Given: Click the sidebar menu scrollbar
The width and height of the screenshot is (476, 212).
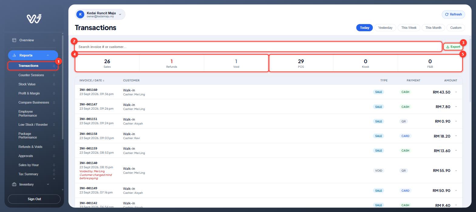Looking at the screenshot, I should 63,87.
